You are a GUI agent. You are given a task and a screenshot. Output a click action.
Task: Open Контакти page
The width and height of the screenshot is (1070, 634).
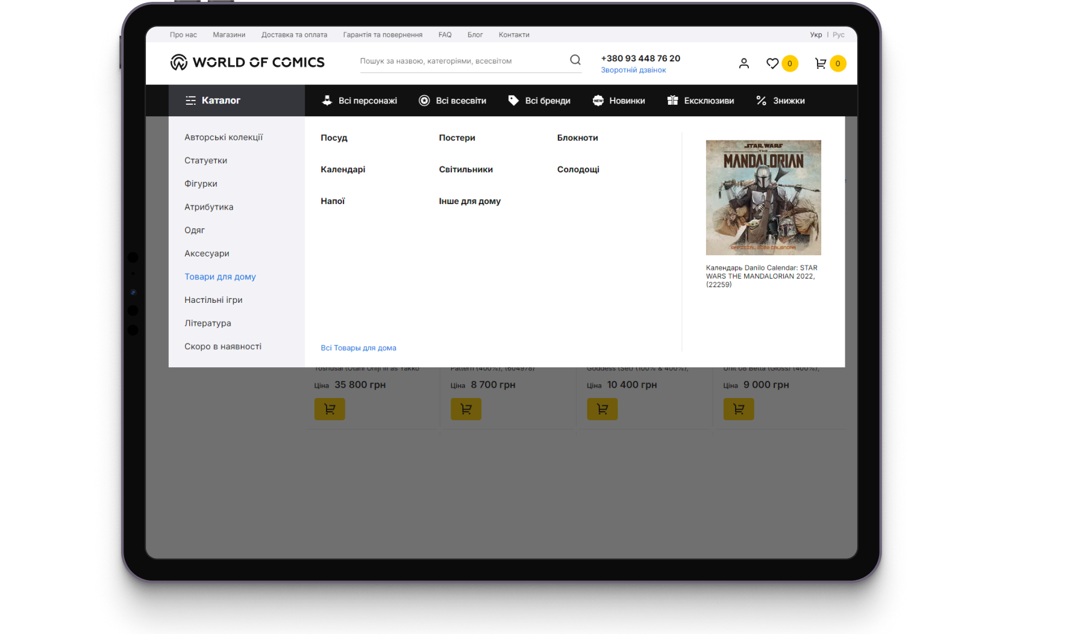[514, 35]
